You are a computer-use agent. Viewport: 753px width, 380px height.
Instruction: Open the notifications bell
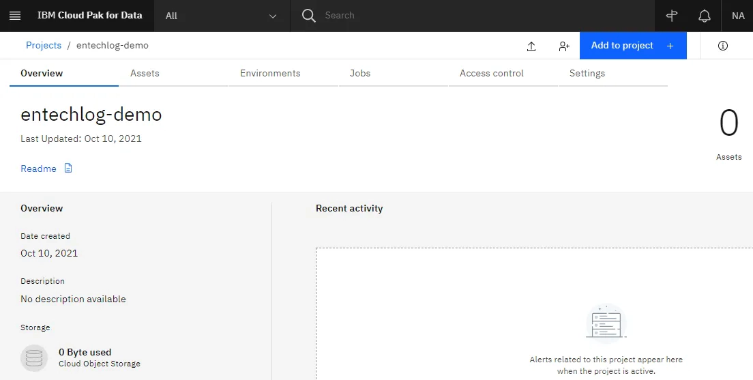point(704,16)
